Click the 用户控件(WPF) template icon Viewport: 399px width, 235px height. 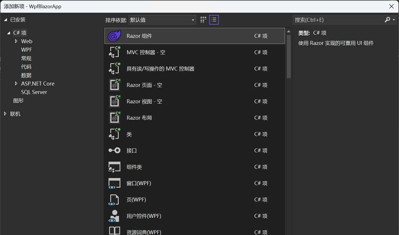tap(114, 216)
